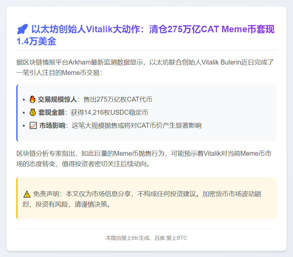Click the text 一笔引人注目的Meme币交易
The height and width of the screenshot is (257, 293).
pyautogui.click(x=58, y=73)
